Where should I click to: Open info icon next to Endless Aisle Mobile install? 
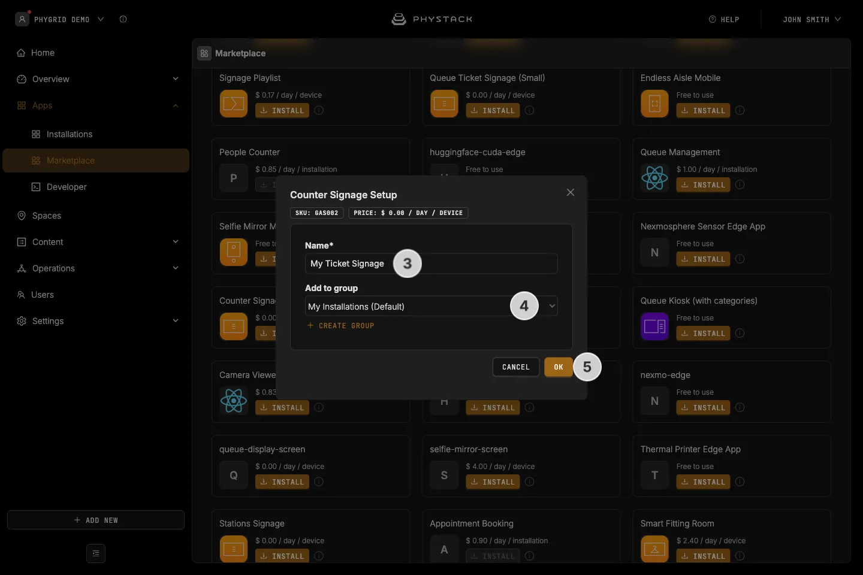click(740, 110)
